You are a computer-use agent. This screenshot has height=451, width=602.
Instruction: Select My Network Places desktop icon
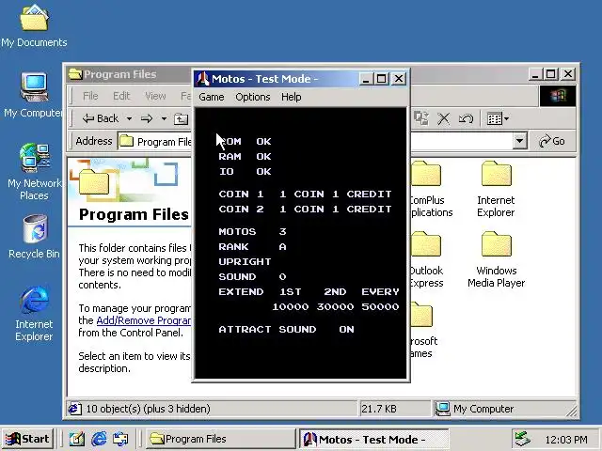pos(34,172)
